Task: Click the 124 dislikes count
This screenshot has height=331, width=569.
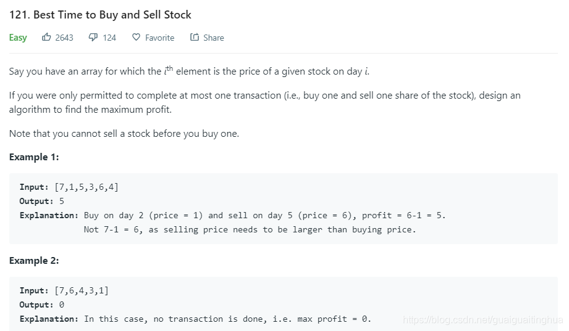Action: coord(109,38)
